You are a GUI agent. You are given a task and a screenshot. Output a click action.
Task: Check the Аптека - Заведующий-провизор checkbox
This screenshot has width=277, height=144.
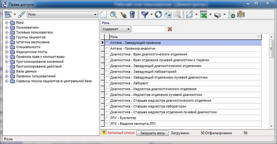[107, 42]
